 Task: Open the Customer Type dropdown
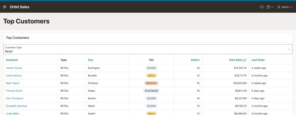tap(148, 49)
